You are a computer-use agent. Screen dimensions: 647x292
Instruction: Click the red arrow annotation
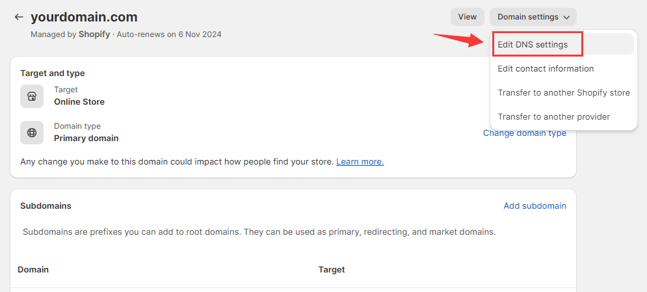point(459,40)
